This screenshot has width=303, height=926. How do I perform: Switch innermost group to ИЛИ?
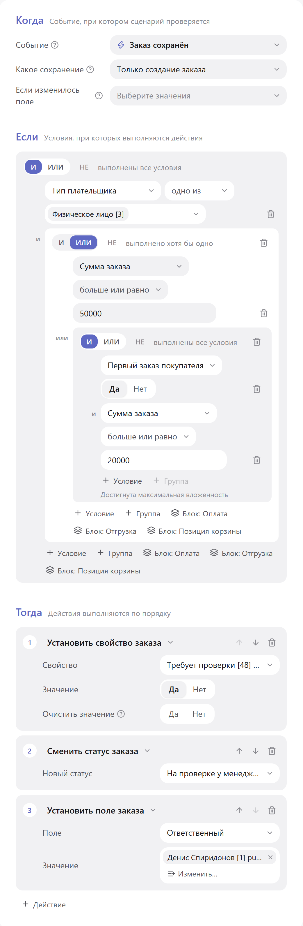[112, 342]
